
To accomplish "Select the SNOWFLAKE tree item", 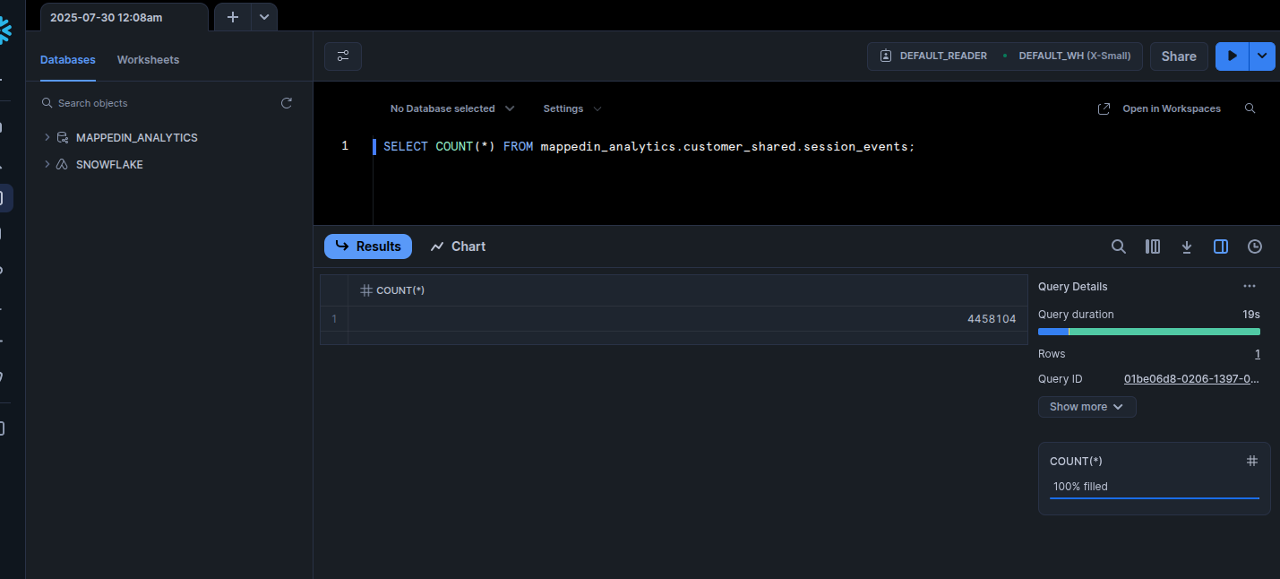I will [109, 165].
